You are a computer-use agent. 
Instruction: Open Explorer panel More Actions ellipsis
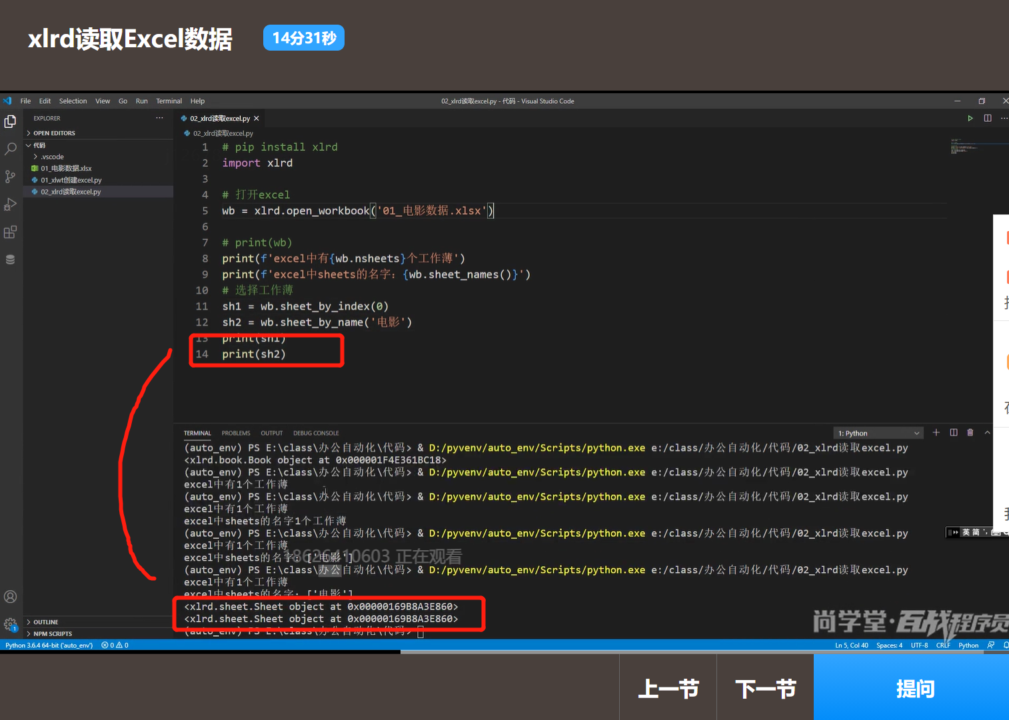(x=159, y=118)
